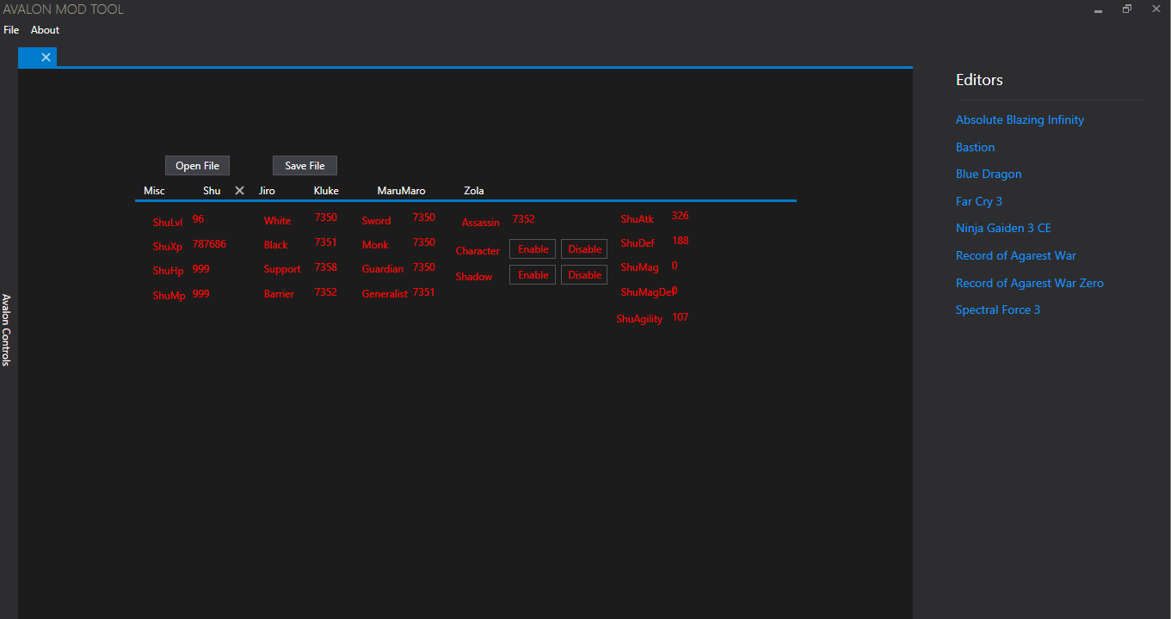Open the Blue Dragon editor link
Viewport: 1171px width, 619px height.
(x=989, y=174)
